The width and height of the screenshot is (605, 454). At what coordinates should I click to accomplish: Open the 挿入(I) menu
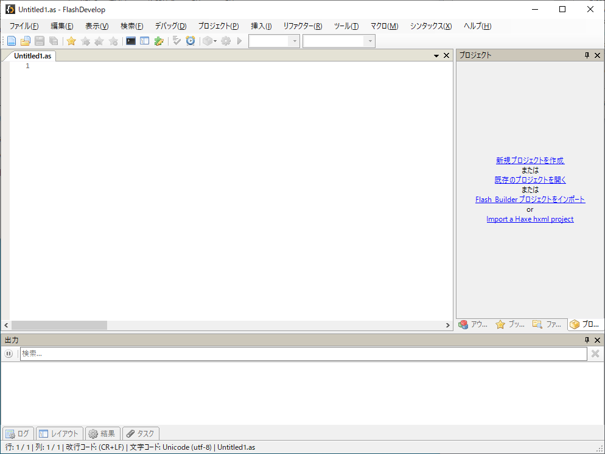click(261, 26)
